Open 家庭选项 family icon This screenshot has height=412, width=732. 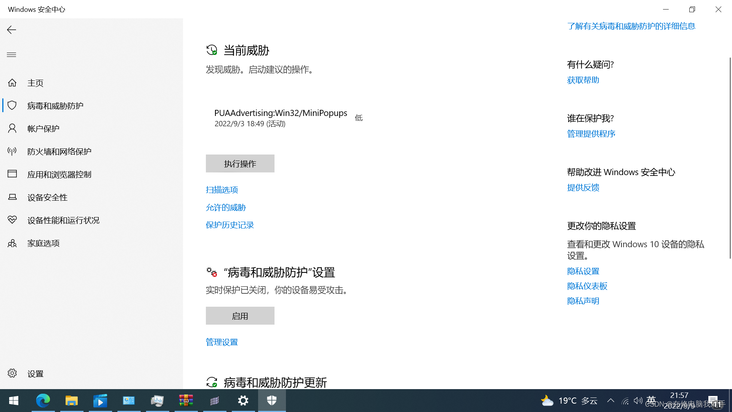click(12, 243)
